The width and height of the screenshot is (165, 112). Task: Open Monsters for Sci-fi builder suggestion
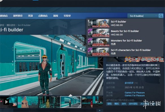coord(125,42)
